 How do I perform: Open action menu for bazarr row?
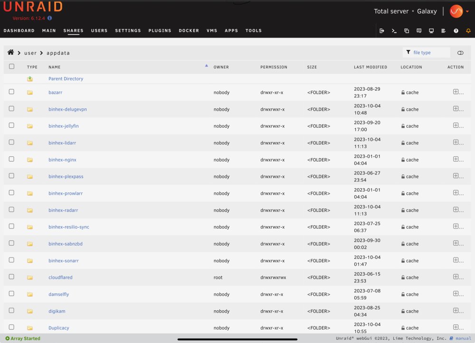458,92
